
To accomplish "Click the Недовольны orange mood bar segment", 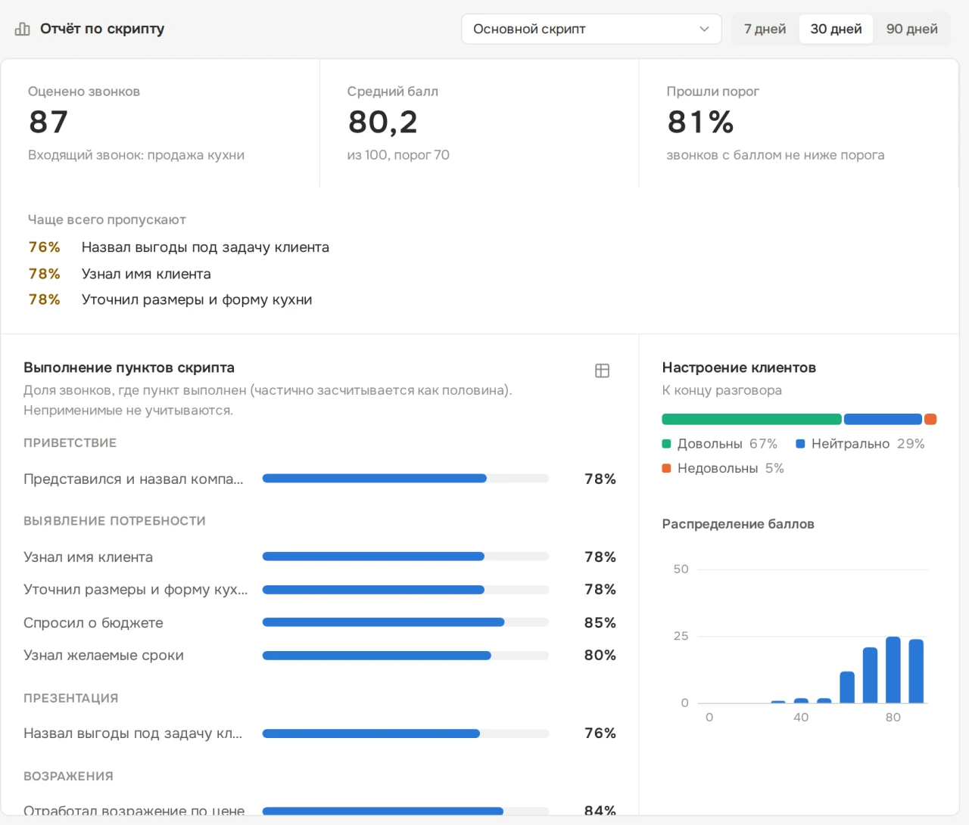I will [930, 419].
